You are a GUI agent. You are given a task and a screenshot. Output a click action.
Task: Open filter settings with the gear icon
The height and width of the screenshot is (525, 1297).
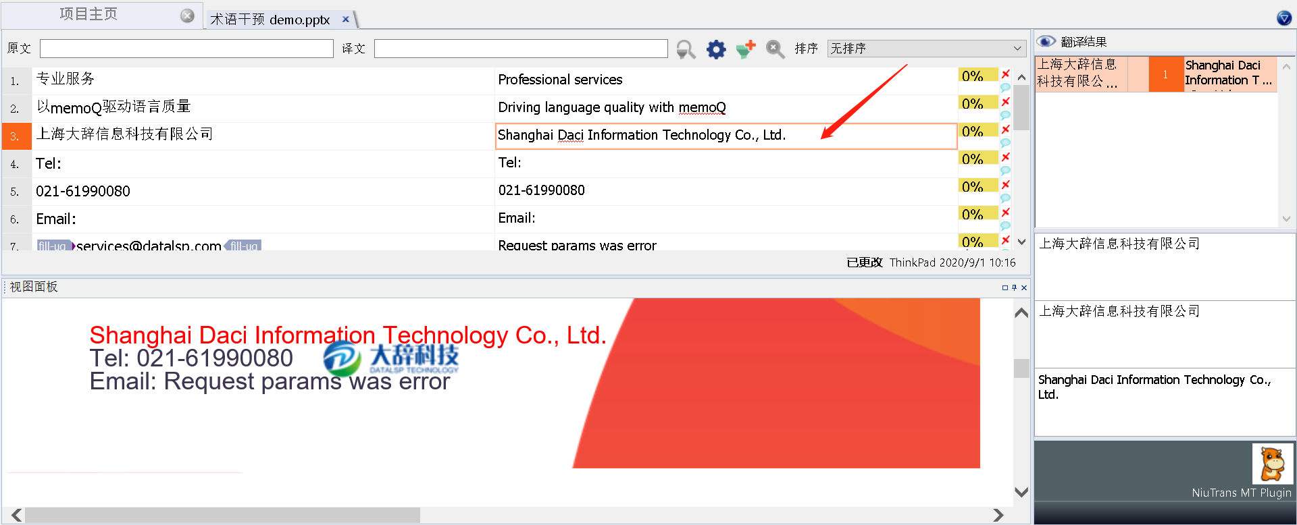click(716, 49)
